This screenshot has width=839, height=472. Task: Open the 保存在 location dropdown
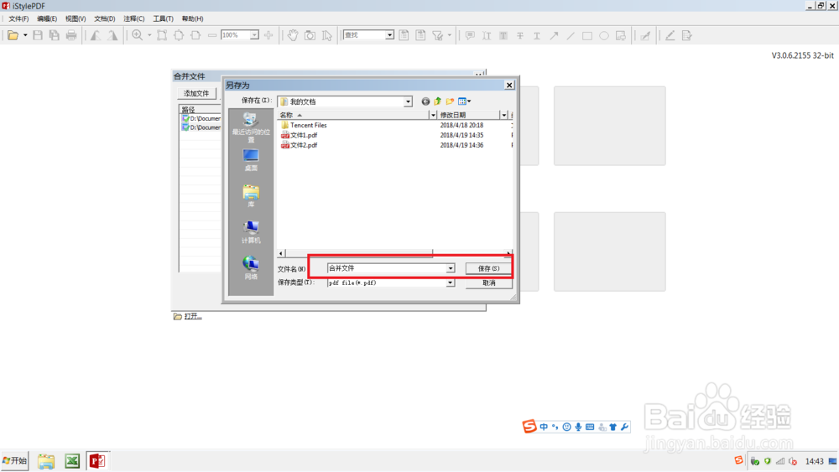pyautogui.click(x=408, y=101)
